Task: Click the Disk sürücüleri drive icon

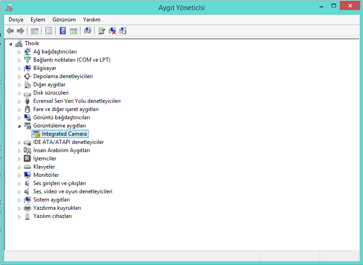Action: pos(27,93)
